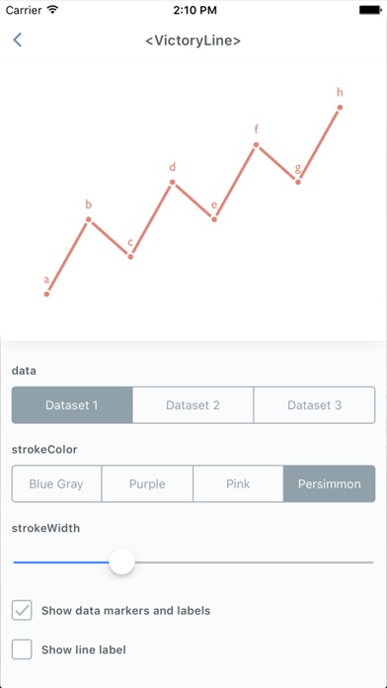Choose Purple stroke color
Screen dimensions: 387x688
coord(147,483)
